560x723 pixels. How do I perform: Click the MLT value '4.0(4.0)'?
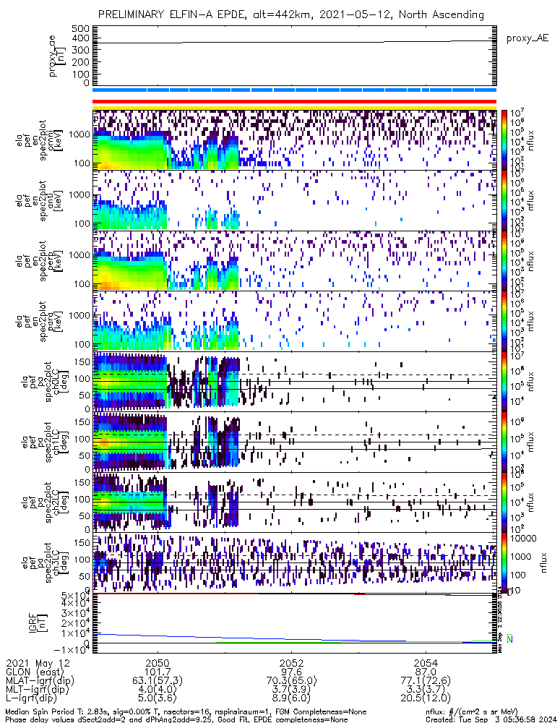pos(158,690)
